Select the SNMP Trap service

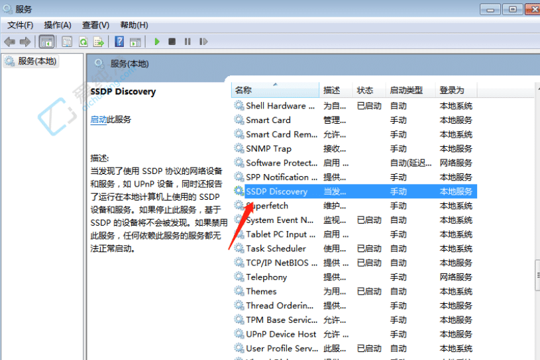(x=354, y=148)
